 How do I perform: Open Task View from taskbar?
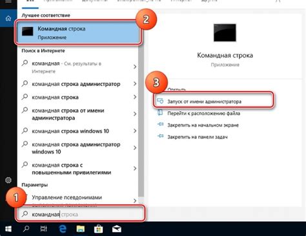click(44, 229)
